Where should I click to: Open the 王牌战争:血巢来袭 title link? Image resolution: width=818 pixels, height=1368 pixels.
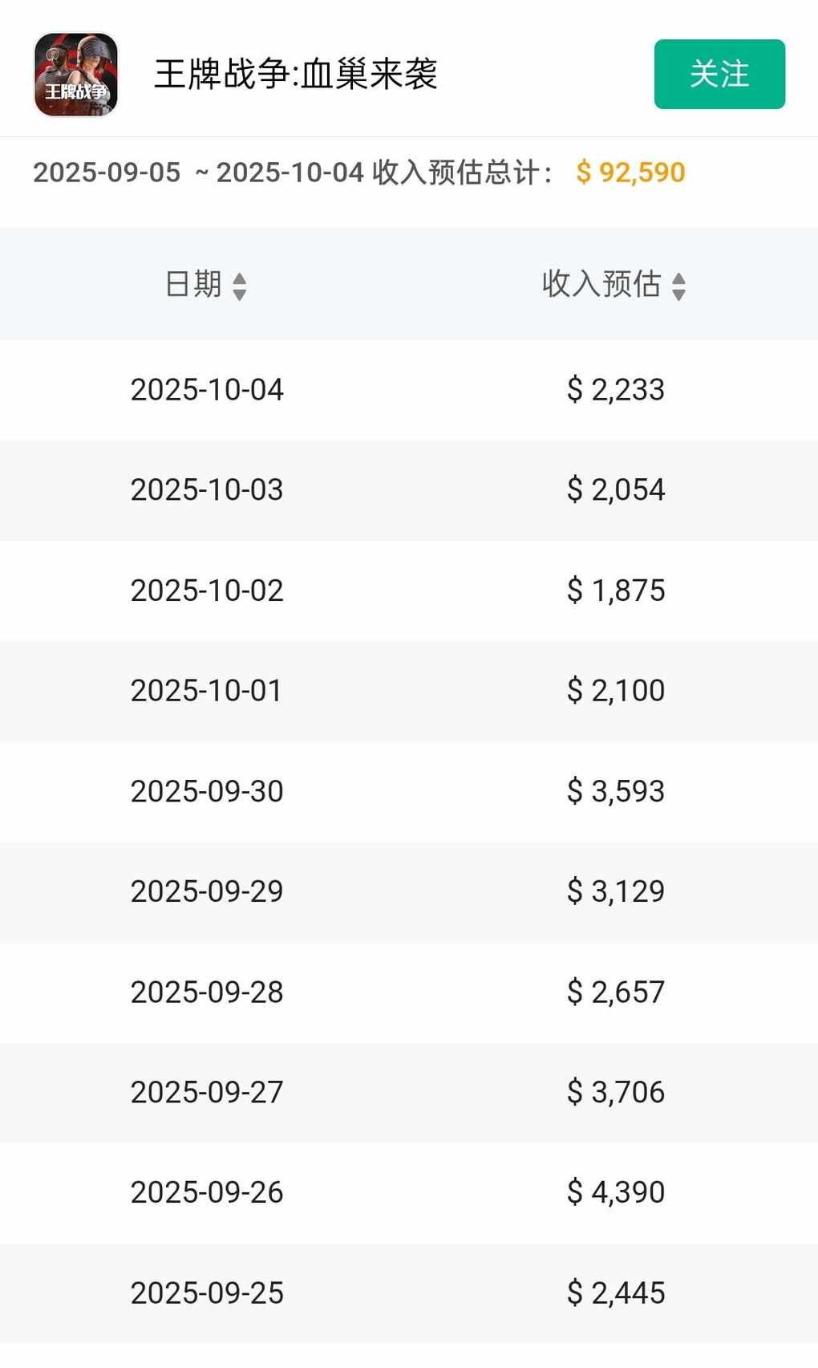(x=295, y=75)
